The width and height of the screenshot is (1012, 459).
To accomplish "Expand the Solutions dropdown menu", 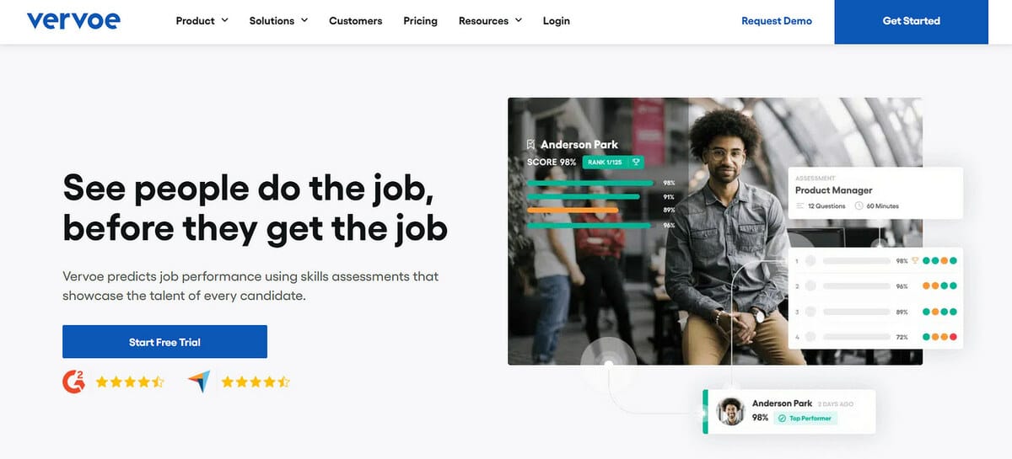I will [x=278, y=21].
